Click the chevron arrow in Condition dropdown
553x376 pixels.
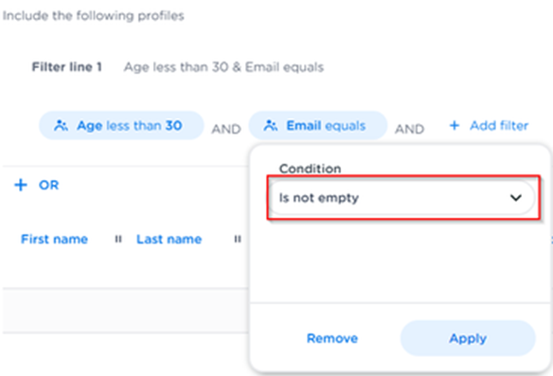[x=516, y=198]
